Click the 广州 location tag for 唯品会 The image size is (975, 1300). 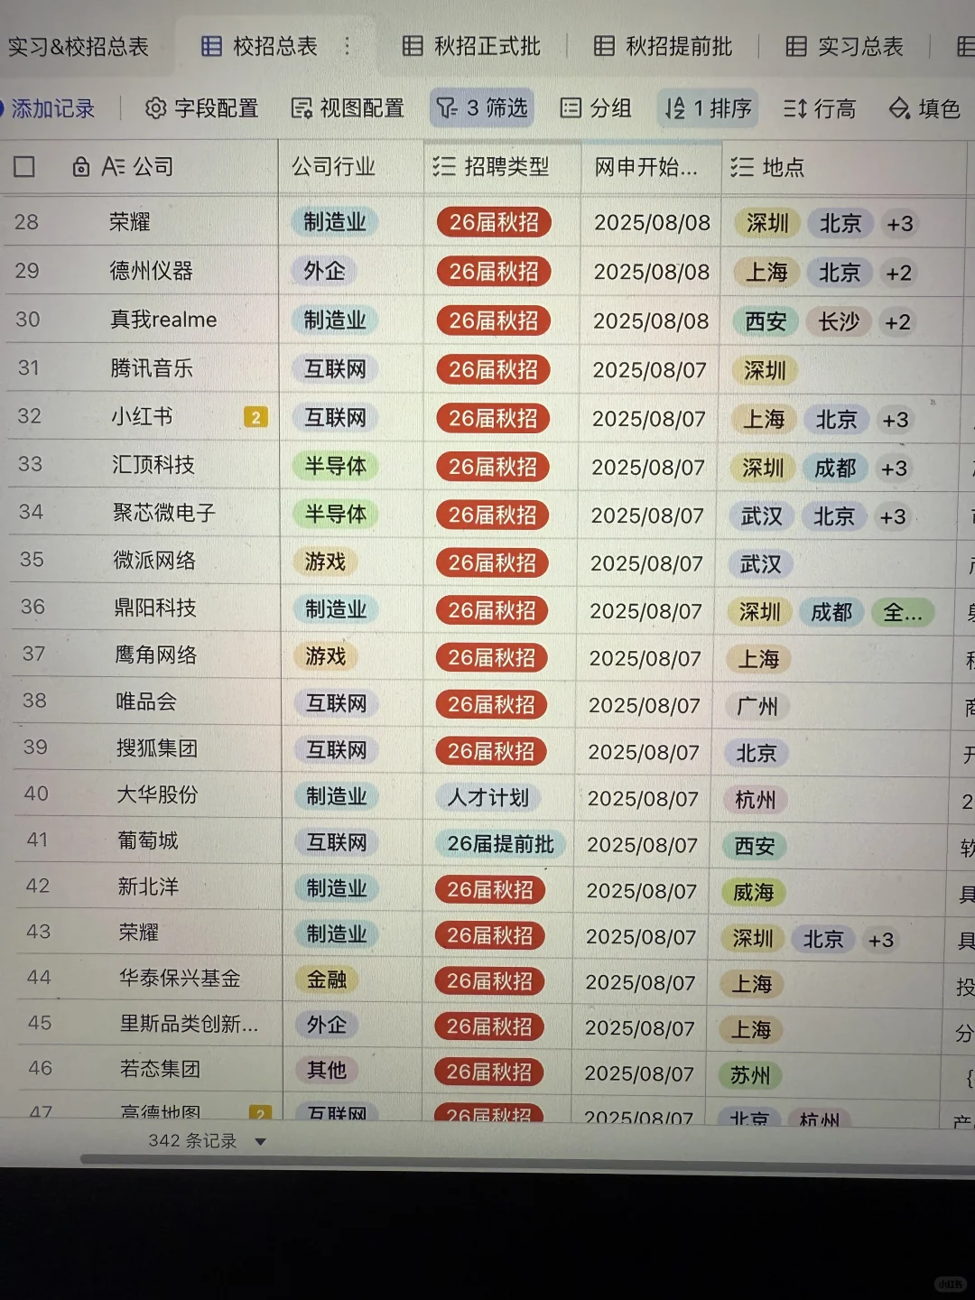757,706
